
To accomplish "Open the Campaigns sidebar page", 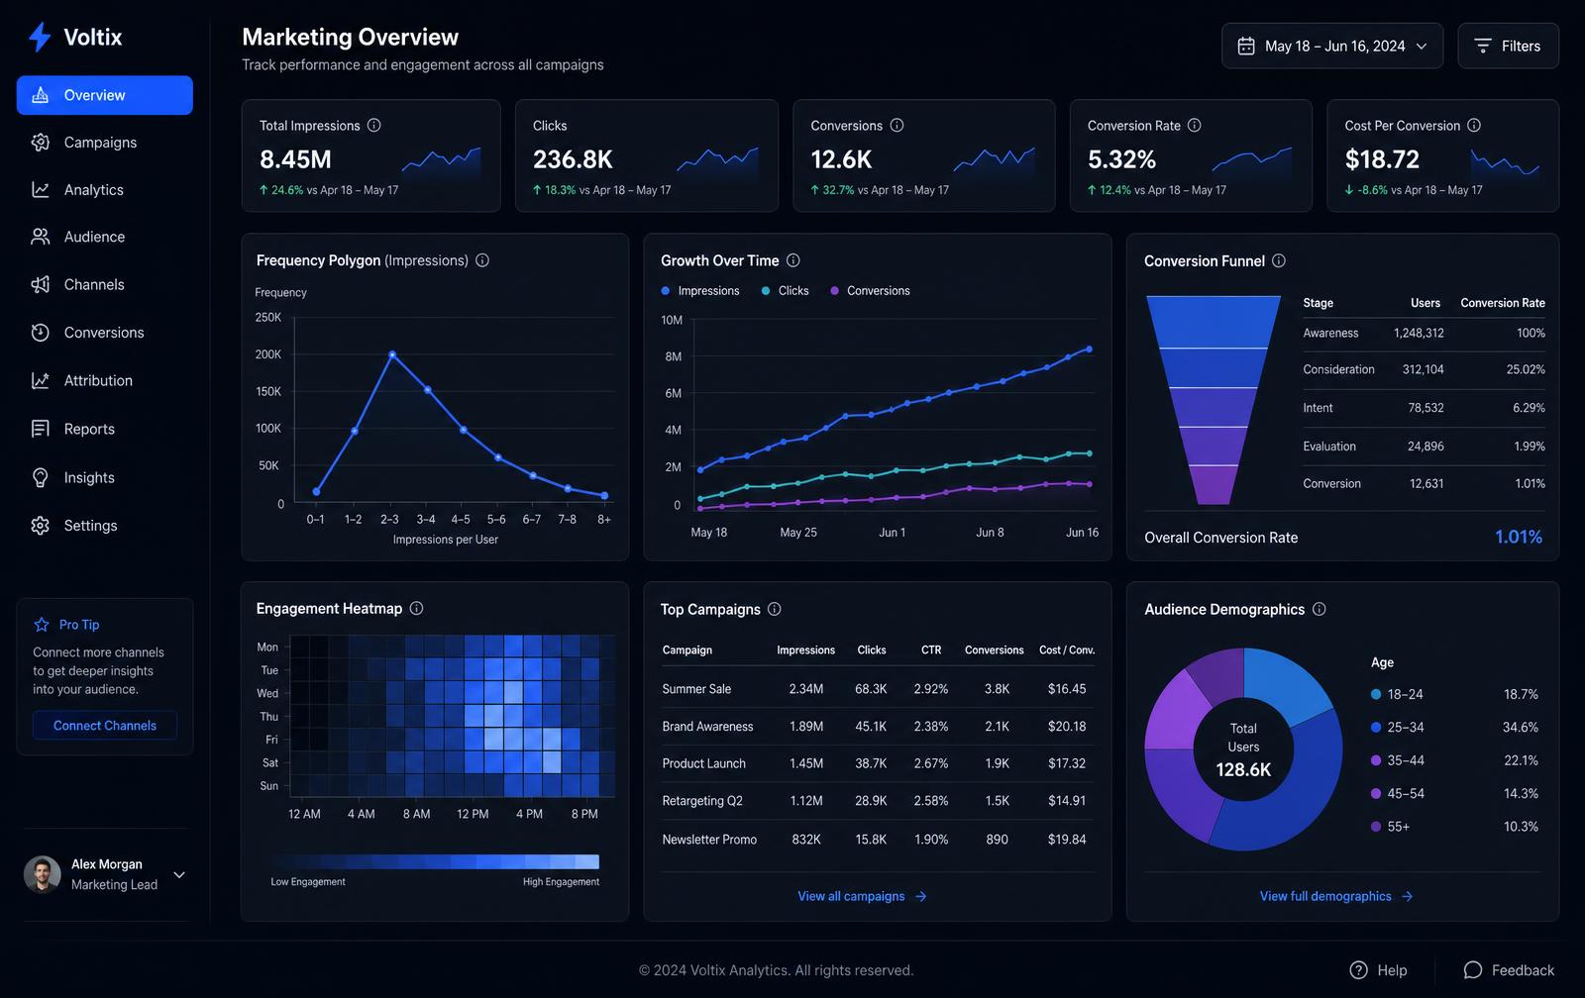I will point(105,143).
